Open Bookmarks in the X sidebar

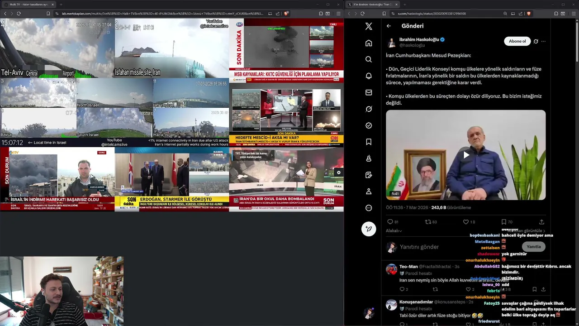tap(369, 142)
